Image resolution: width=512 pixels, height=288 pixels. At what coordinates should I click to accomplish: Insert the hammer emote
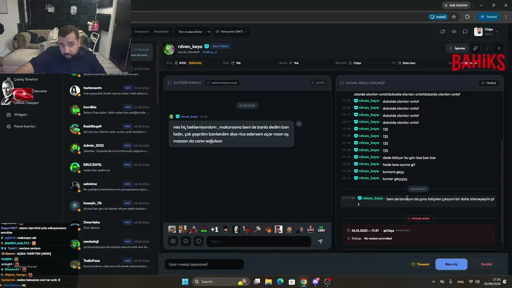click(257, 230)
